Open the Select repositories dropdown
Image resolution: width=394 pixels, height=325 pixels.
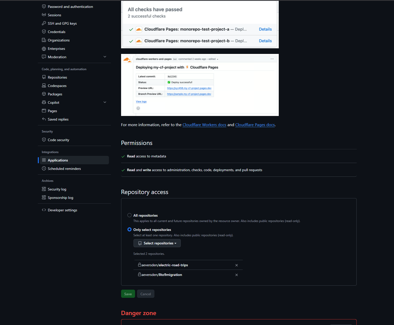point(157,243)
